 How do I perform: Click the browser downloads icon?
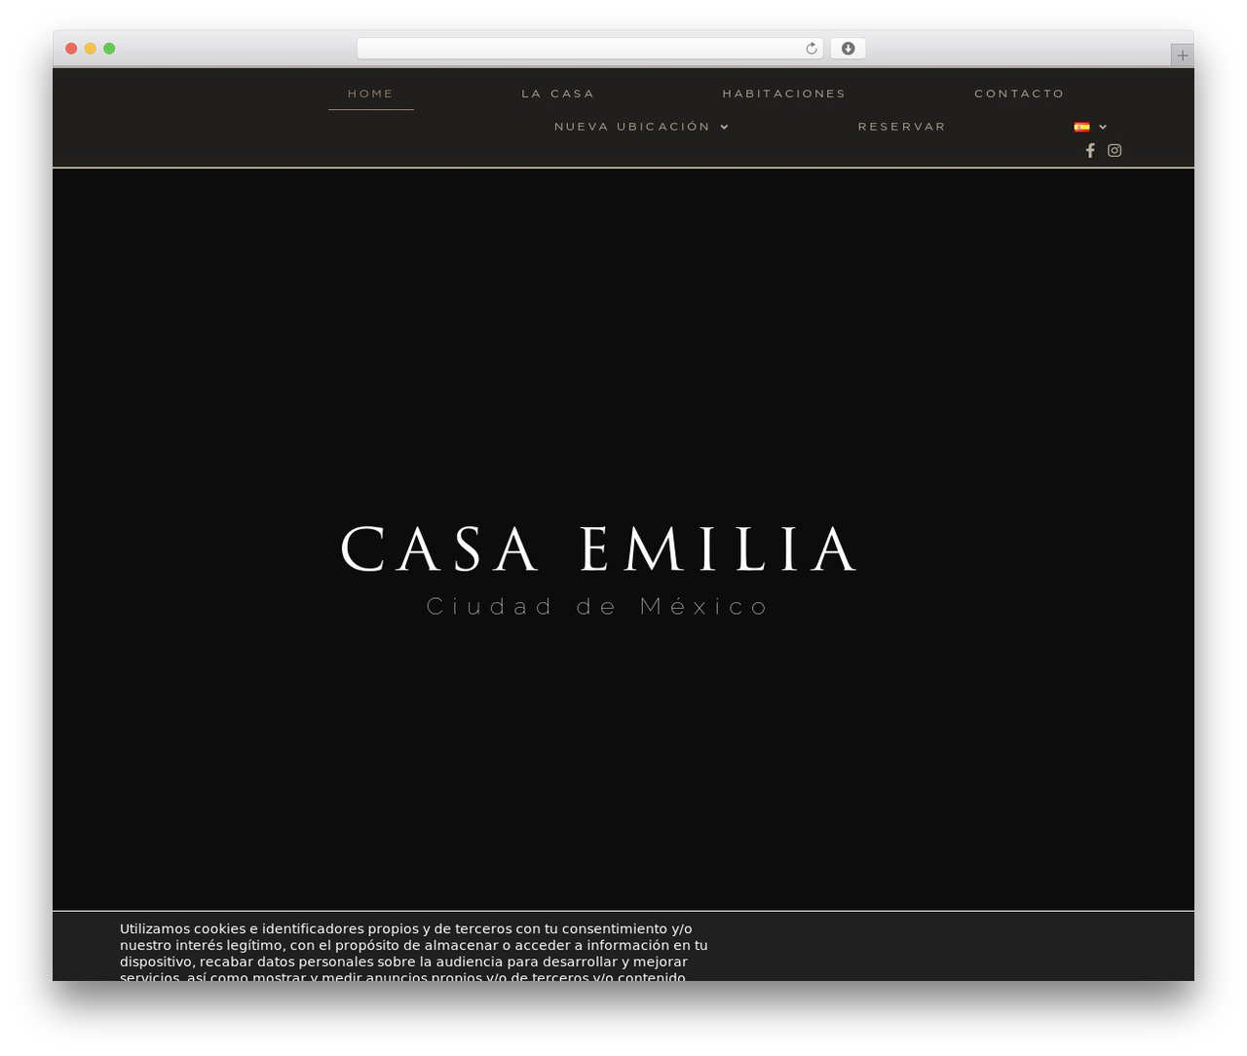tap(848, 49)
